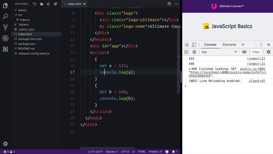Open webpack.config.babel.js file
273x154 pixels.
click(x=34, y=53)
